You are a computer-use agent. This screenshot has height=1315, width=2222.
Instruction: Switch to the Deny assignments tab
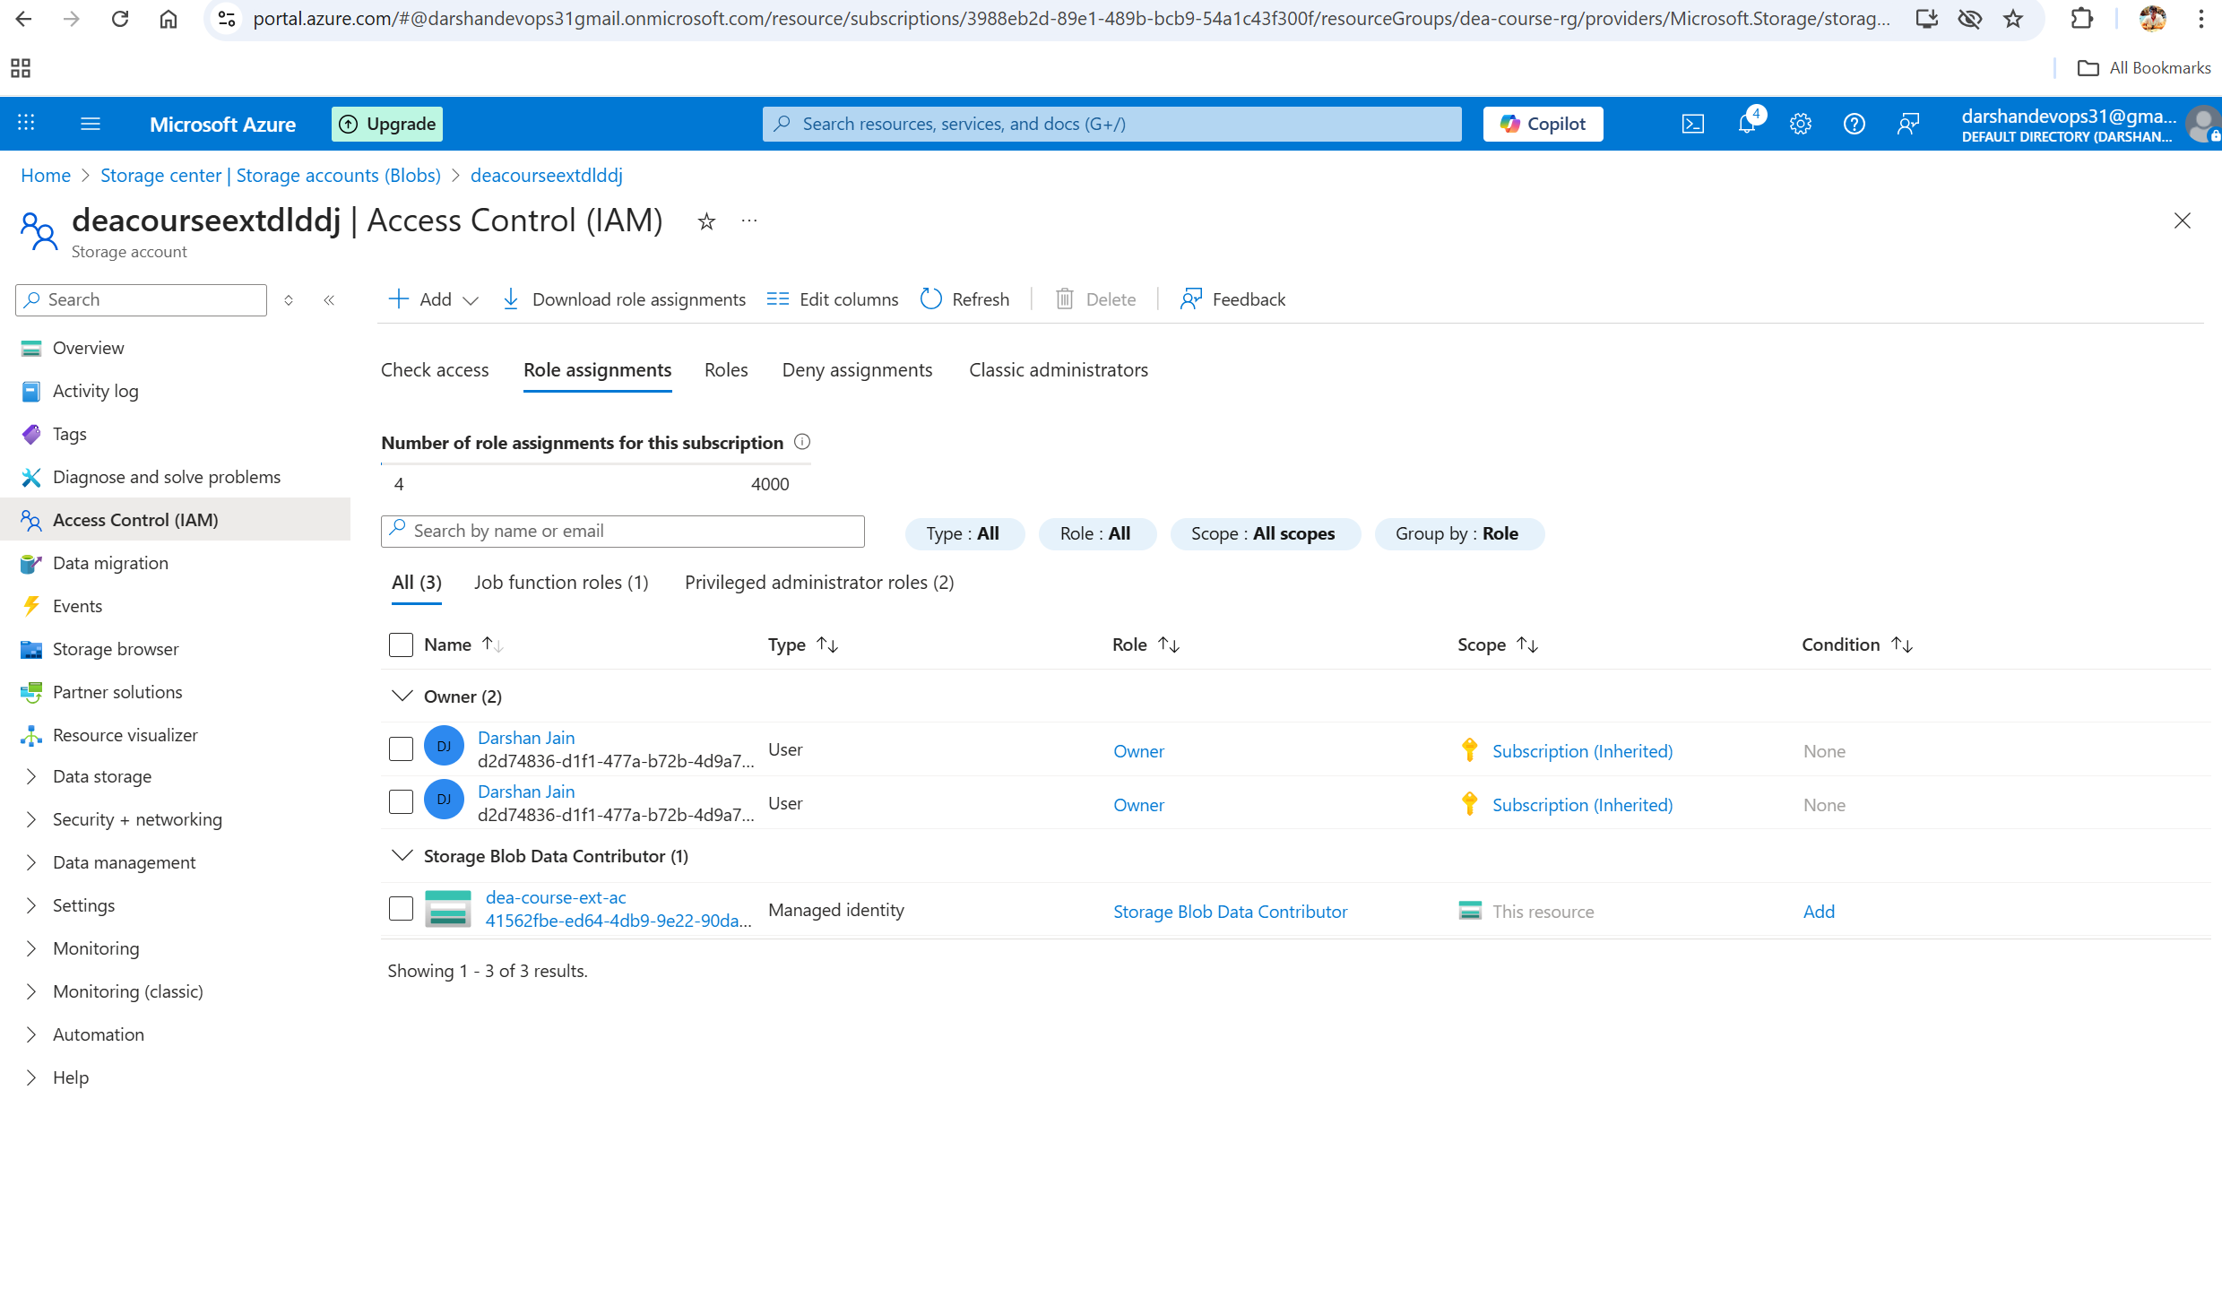pos(857,369)
